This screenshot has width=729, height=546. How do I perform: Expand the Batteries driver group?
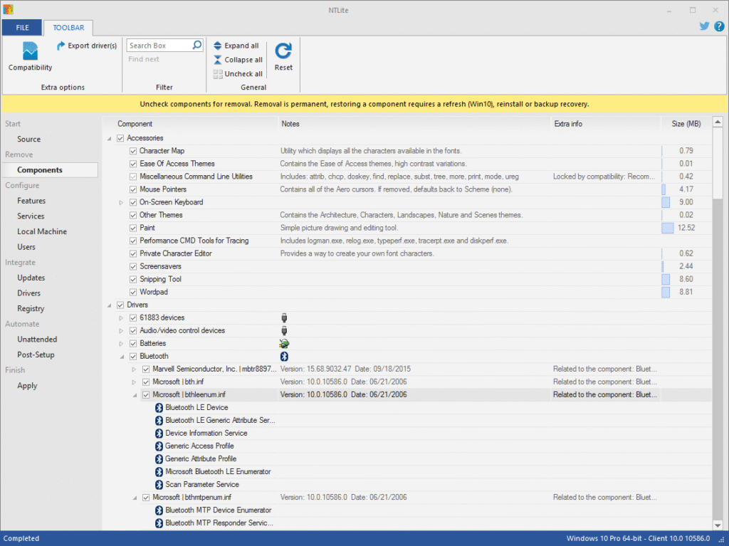(120, 343)
